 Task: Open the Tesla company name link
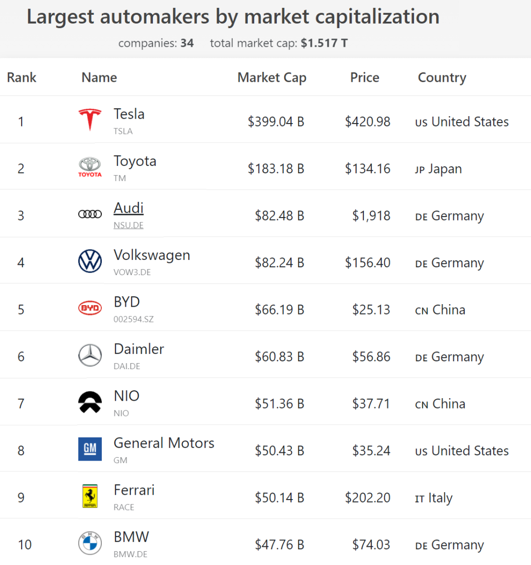tap(129, 114)
